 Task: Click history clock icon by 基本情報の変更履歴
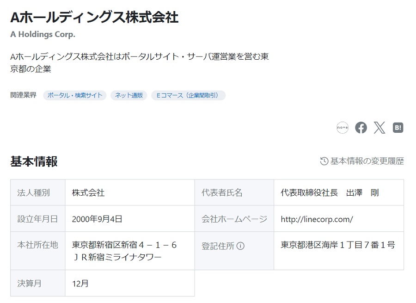[x=324, y=161]
